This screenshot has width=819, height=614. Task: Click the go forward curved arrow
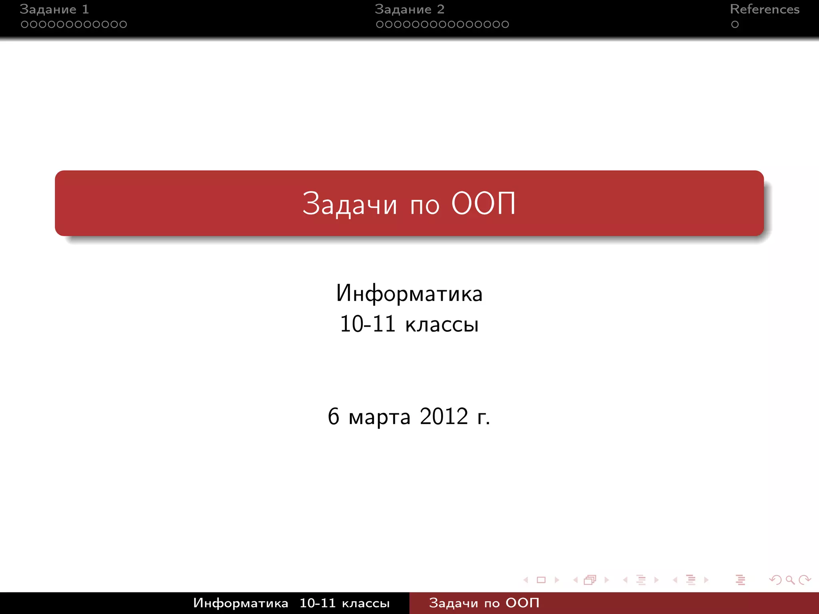805,580
